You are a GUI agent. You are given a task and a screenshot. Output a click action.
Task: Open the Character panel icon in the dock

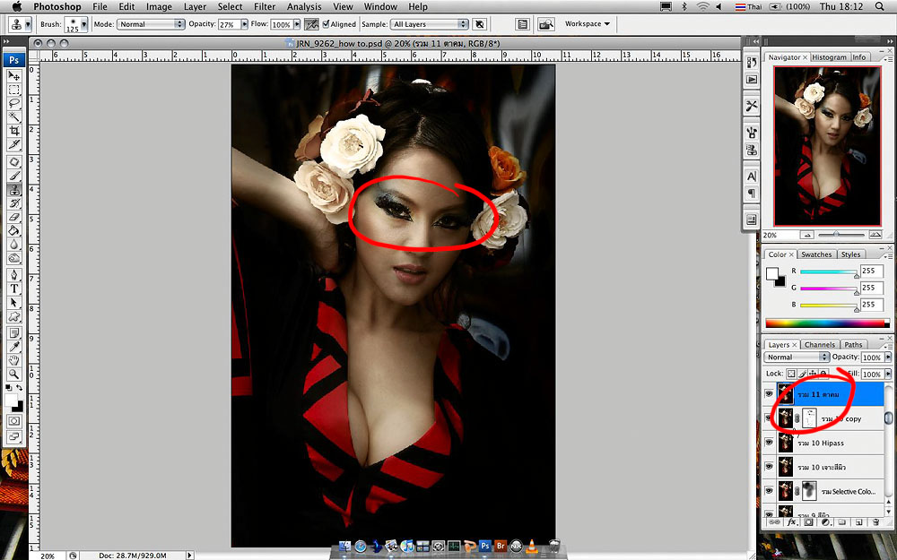pos(752,176)
